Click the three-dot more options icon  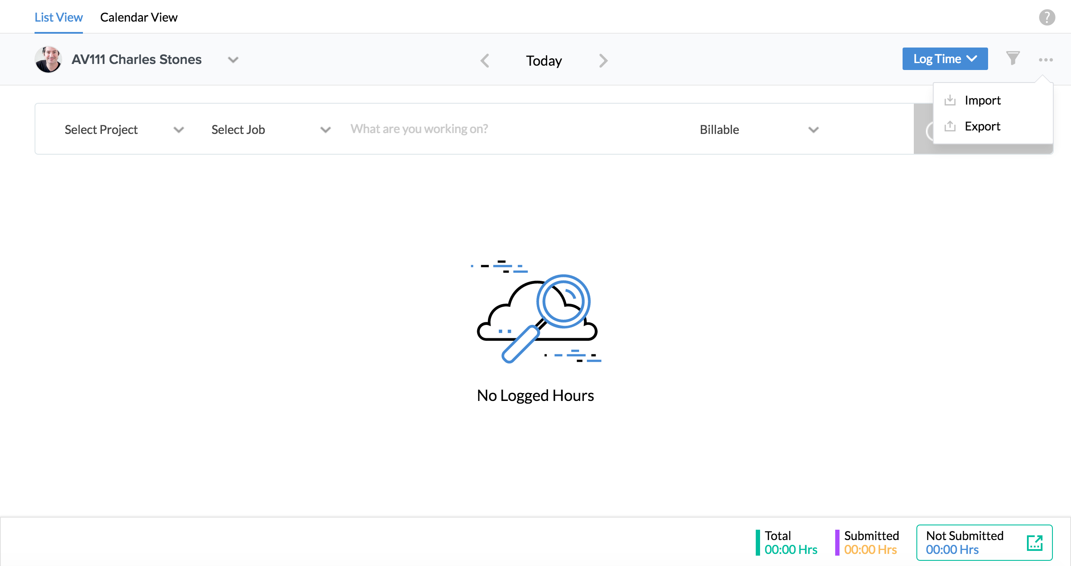[x=1046, y=60]
